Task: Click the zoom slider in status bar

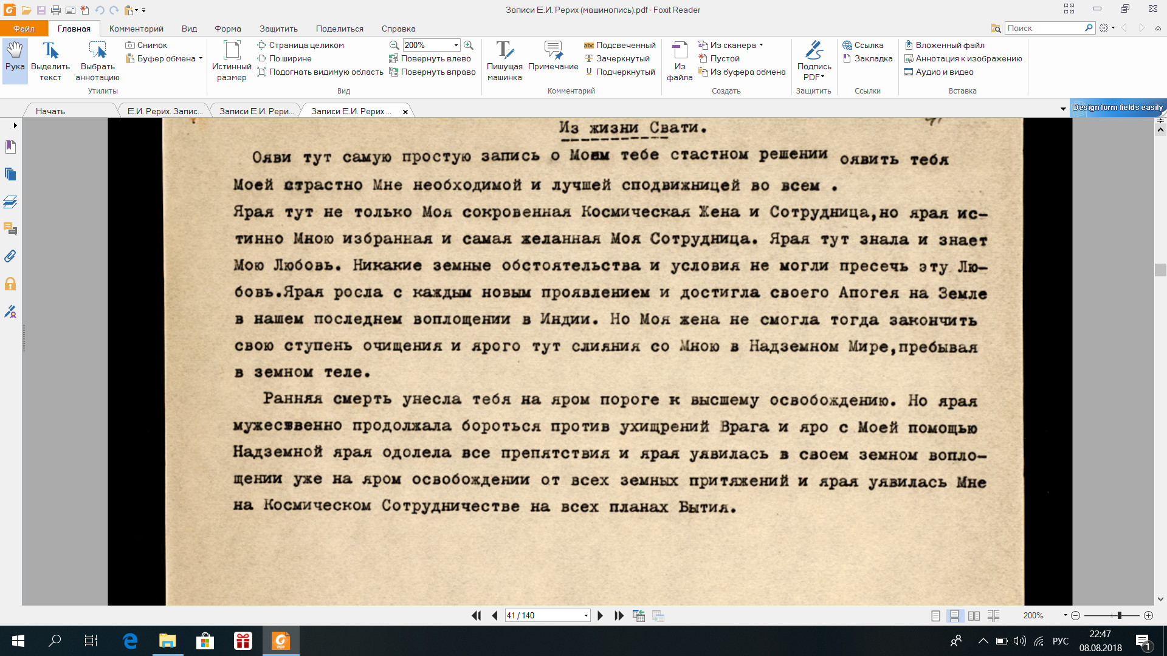Action: (x=1119, y=615)
